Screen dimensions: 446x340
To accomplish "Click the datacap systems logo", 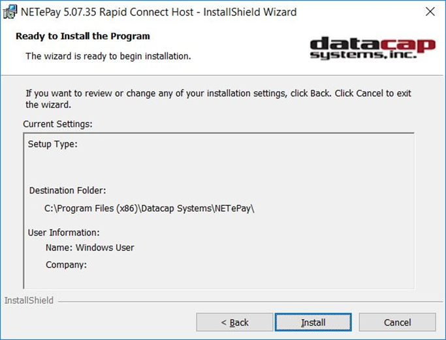I will pyautogui.click(x=372, y=48).
